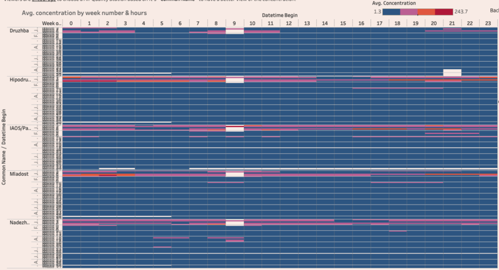Select the Mladost station row label
The width and height of the screenshot is (499, 270).
coord(19,174)
